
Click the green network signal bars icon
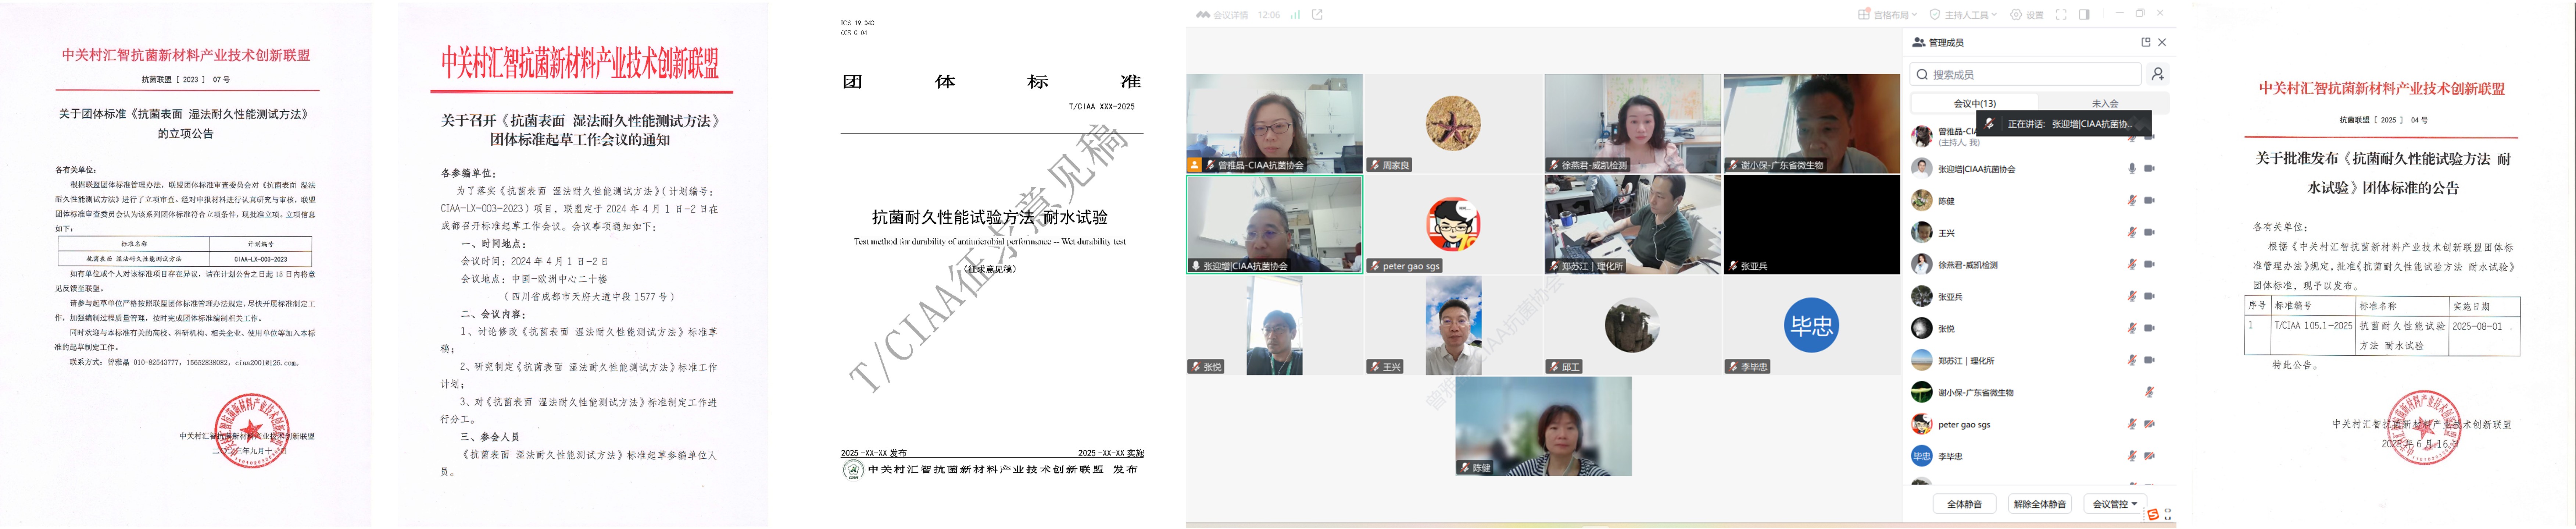[x=1295, y=15]
